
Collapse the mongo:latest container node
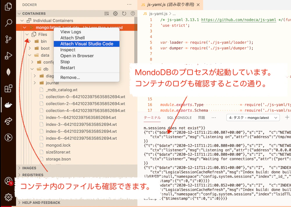pyautogui.click(x=24, y=27)
